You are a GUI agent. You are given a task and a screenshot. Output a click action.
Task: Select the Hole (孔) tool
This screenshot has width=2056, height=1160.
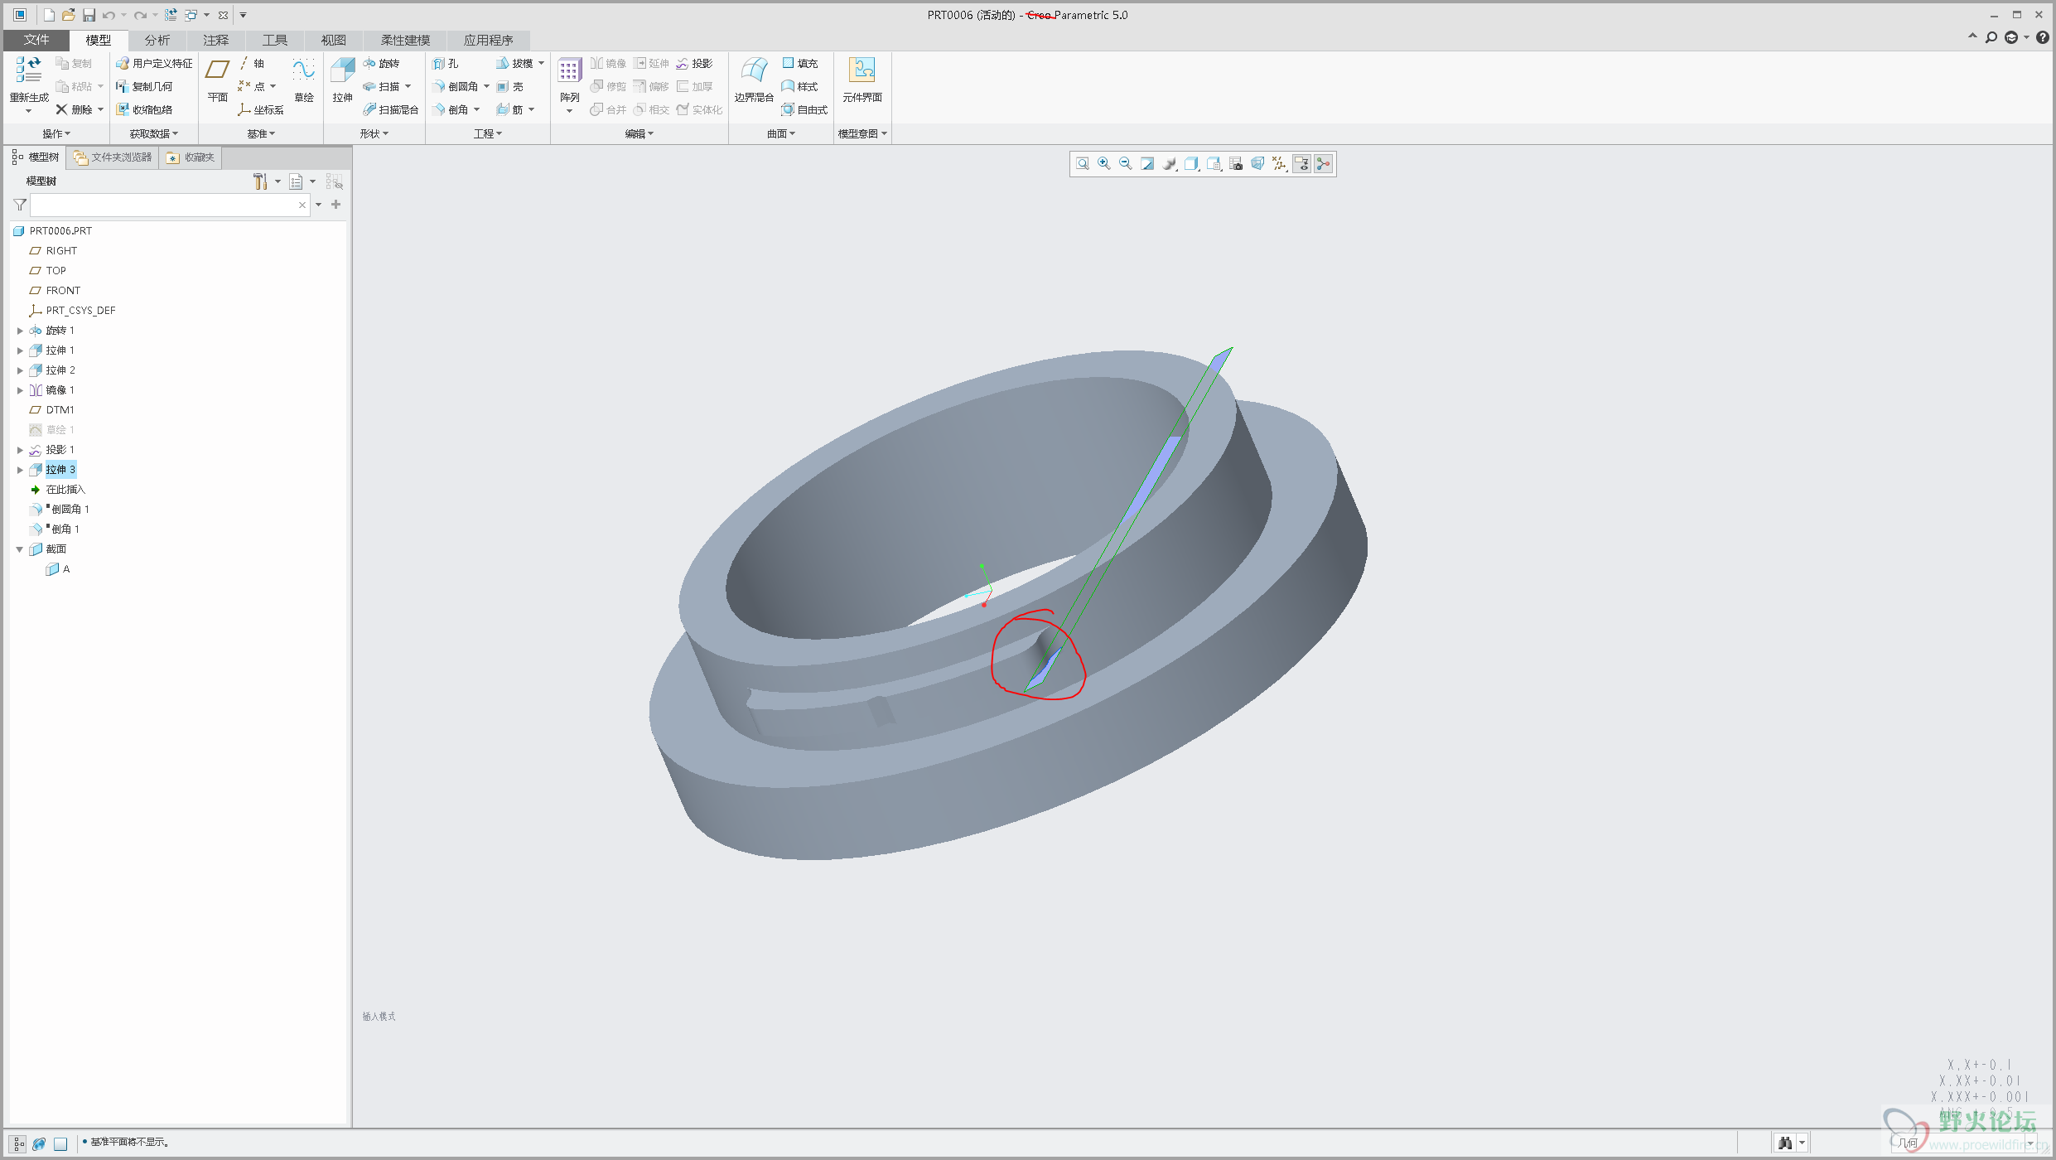[x=446, y=63]
